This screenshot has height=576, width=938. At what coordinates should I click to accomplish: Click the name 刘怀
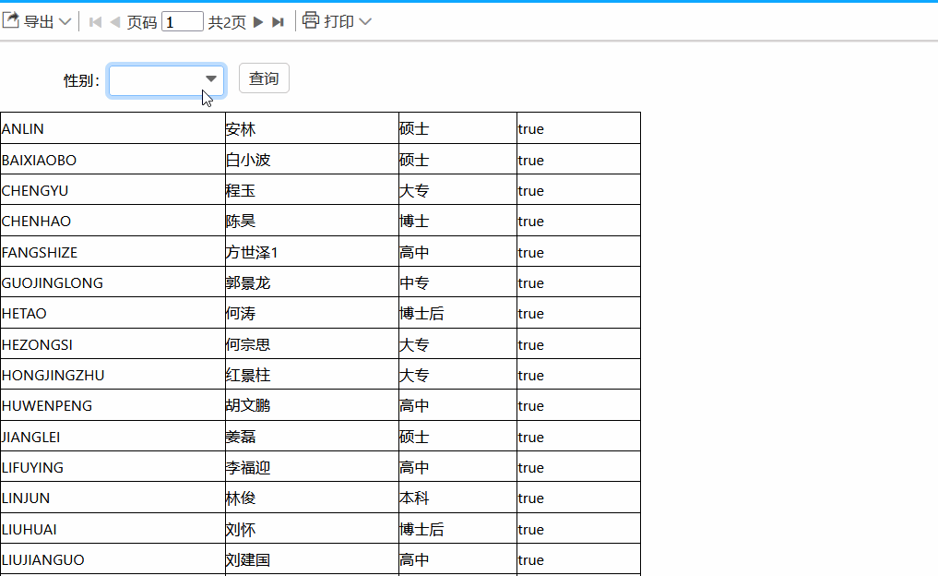(x=241, y=529)
